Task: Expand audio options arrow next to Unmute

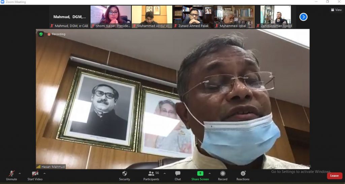Action: coord(20,174)
